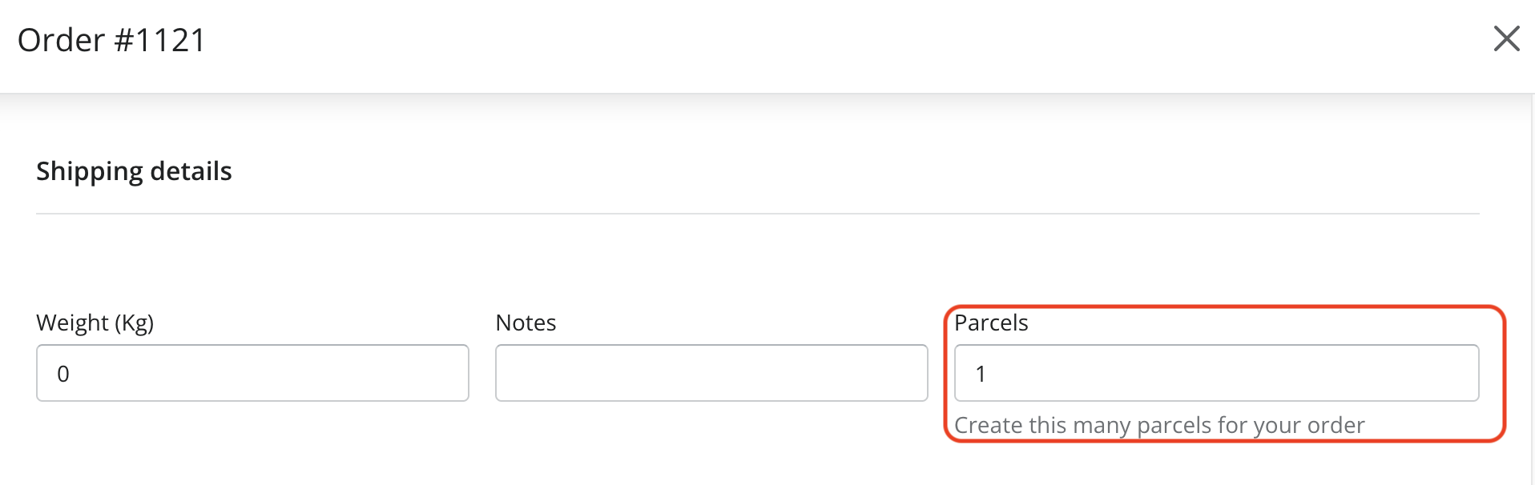Click the "Shipping details" section heading
1535x485 pixels.
pos(134,171)
